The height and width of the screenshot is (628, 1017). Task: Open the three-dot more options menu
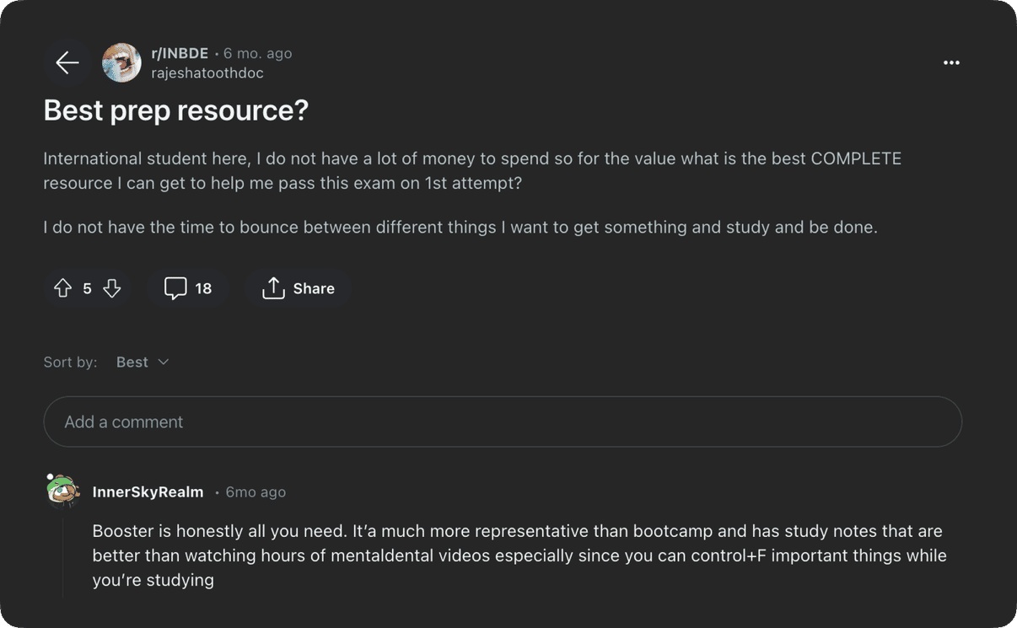tap(951, 62)
